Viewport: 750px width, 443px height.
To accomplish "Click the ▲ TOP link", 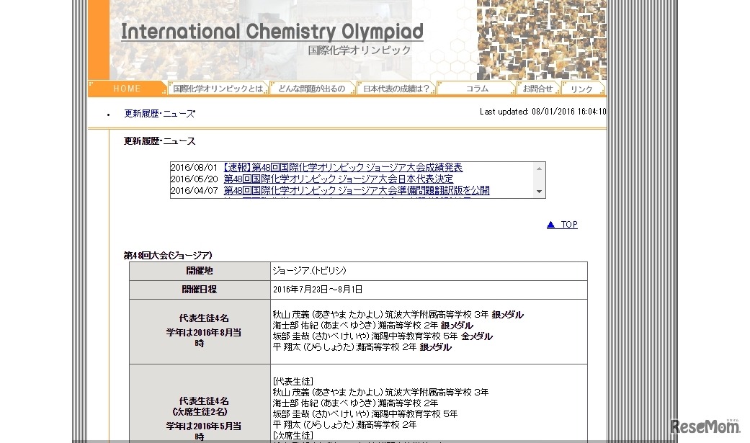I will 563,224.
